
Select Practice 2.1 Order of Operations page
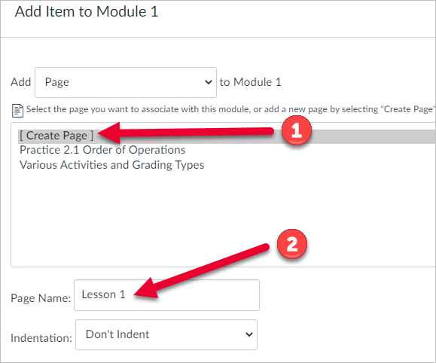102,150
